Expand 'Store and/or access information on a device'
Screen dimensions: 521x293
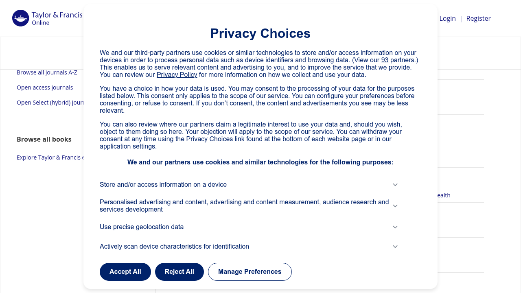click(x=395, y=185)
